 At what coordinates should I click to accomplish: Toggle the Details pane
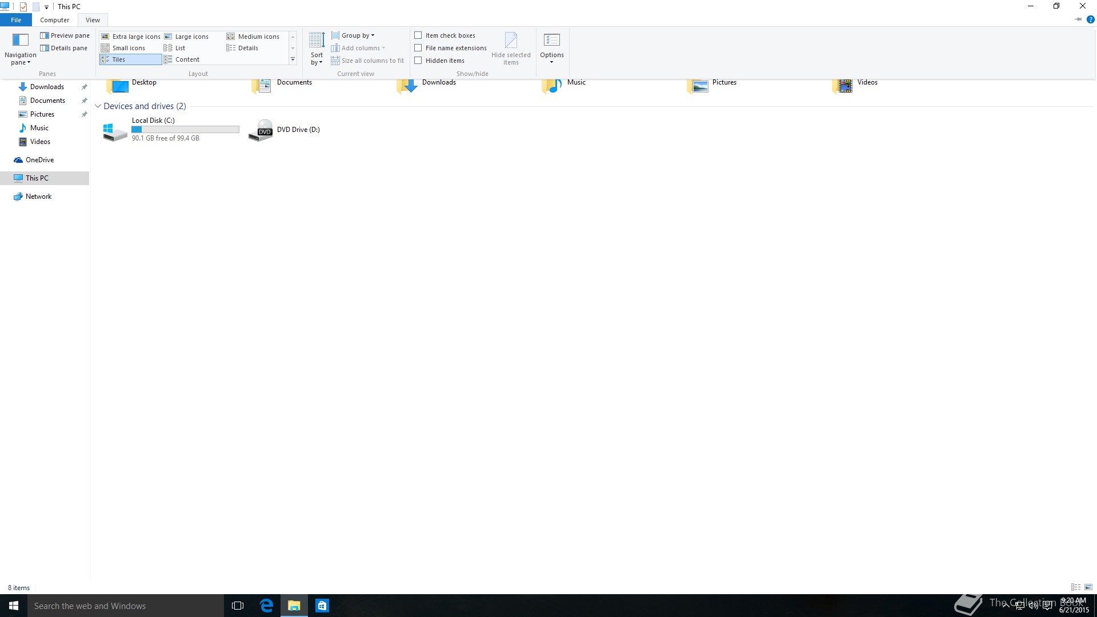(63, 48)
